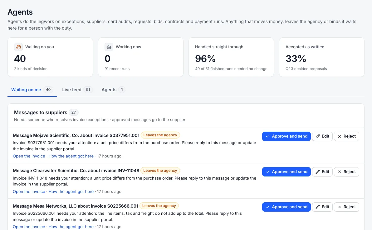Click the pencil icon for the Mojave Scientific message
The width and height of the screenshot is (372, 230).
click(318, 136)
